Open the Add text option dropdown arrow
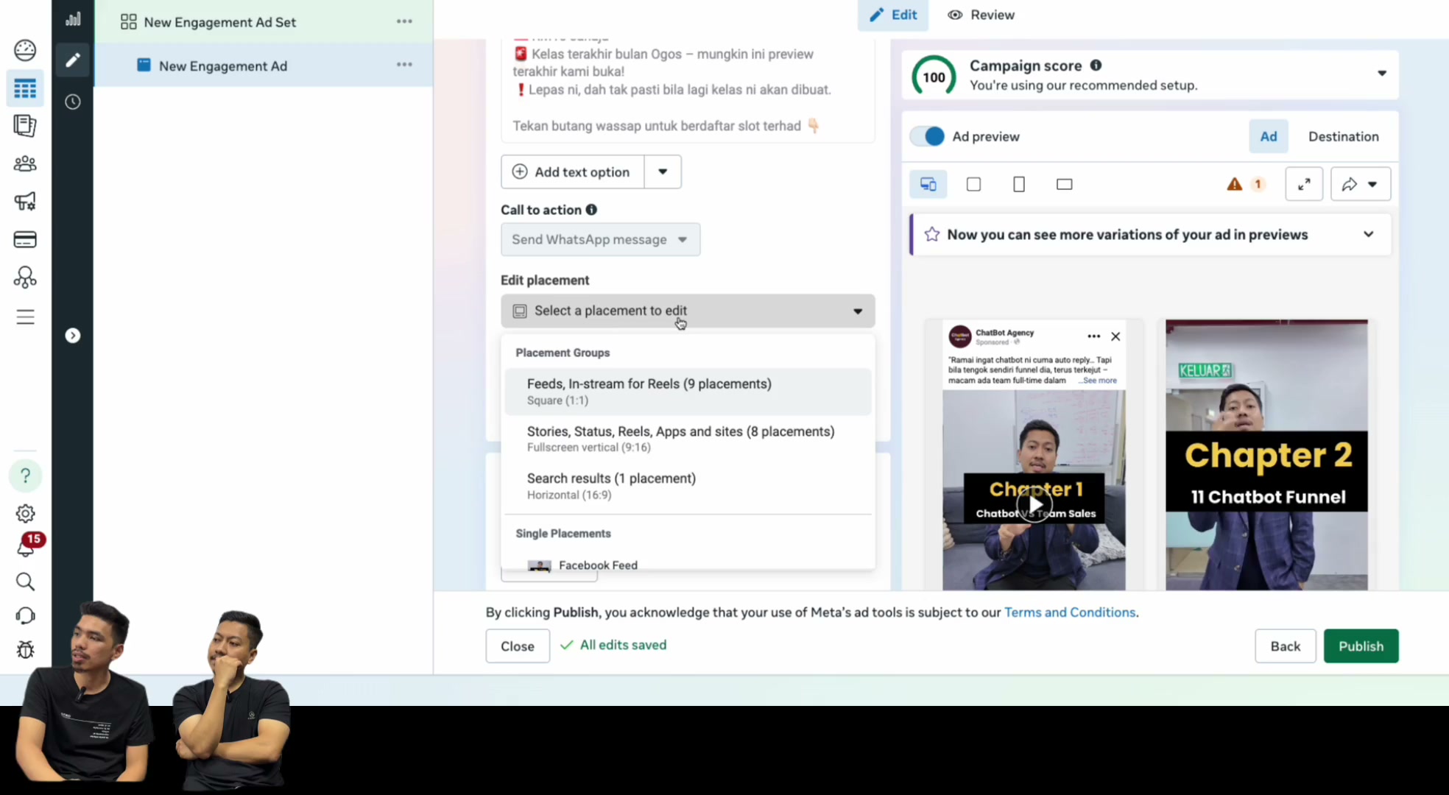Screen dimensions: 1449x795 tap(663, 172)
